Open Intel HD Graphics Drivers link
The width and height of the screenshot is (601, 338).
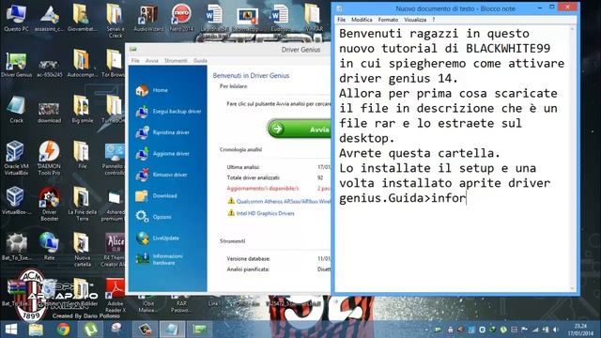pos(265,213)
